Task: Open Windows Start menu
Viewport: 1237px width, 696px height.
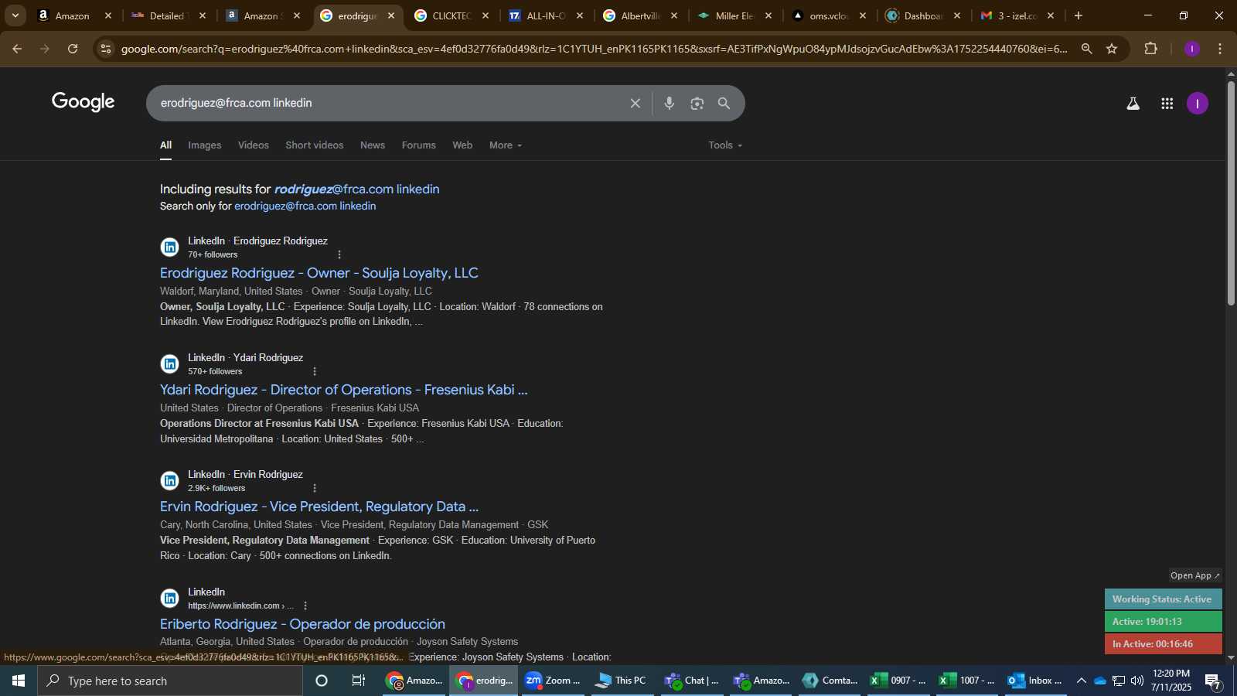Action: coord(19,681)
